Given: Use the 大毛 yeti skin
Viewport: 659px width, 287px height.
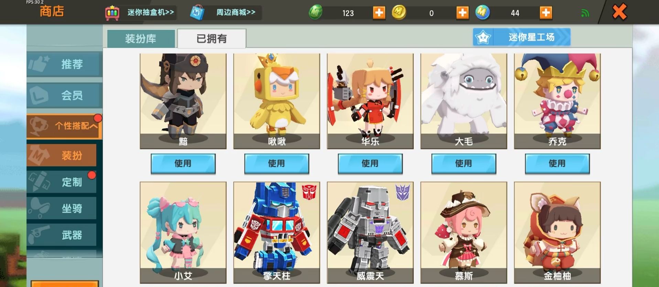Looking at the screenshot, I should [464, 164].
